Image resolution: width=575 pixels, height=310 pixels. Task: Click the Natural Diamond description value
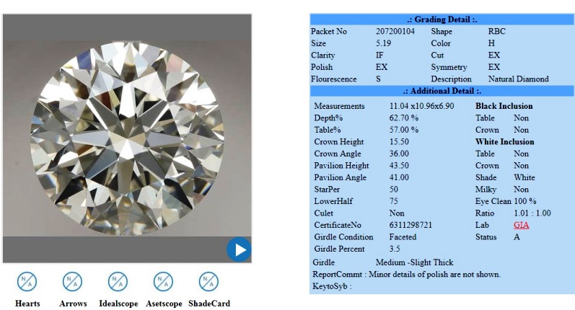518,79
